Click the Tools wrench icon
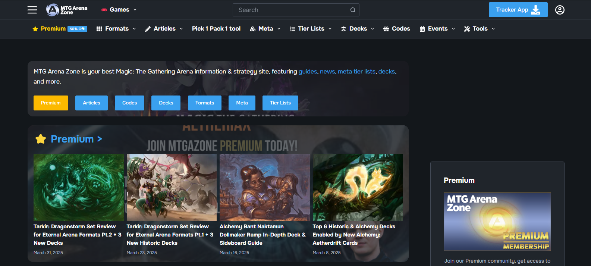The height and width of the screenshot is (266, 591). [467, 29]
